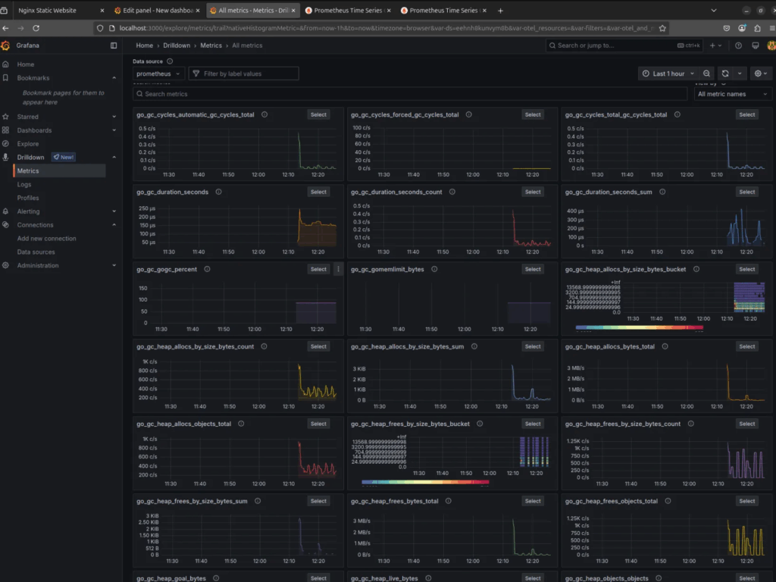The height and width of the screenshot is (582, 776).
Task: Reload the page in the browser toolbar
Action: 36,28
